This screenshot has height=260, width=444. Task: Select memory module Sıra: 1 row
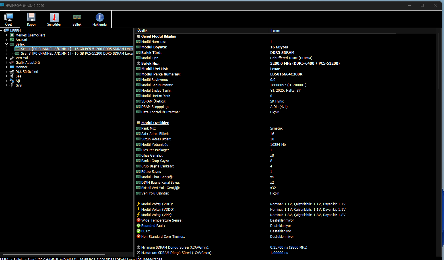(x=74, y=49)
